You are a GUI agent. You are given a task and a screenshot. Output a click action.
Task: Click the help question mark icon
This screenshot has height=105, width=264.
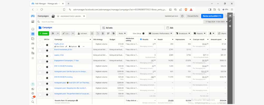(x=33, y=84)
